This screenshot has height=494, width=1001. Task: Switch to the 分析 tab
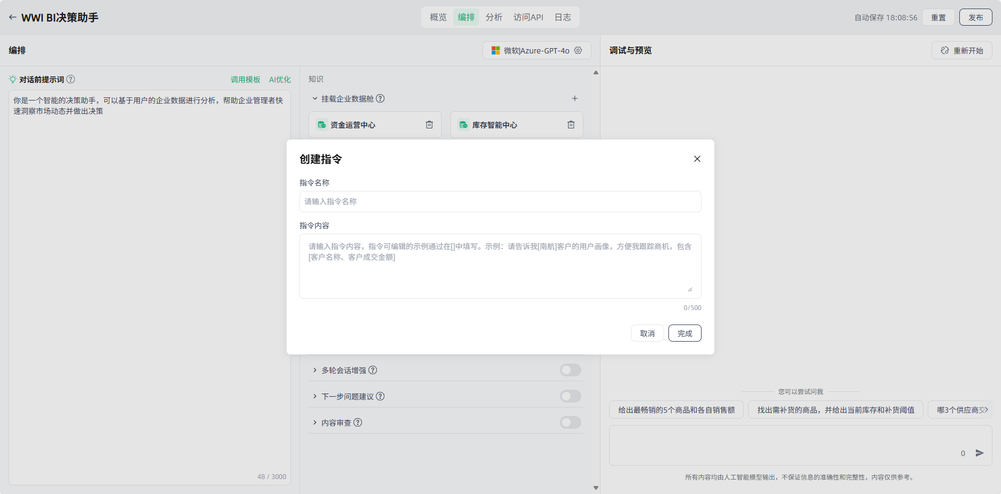click(x=494, y=17)
